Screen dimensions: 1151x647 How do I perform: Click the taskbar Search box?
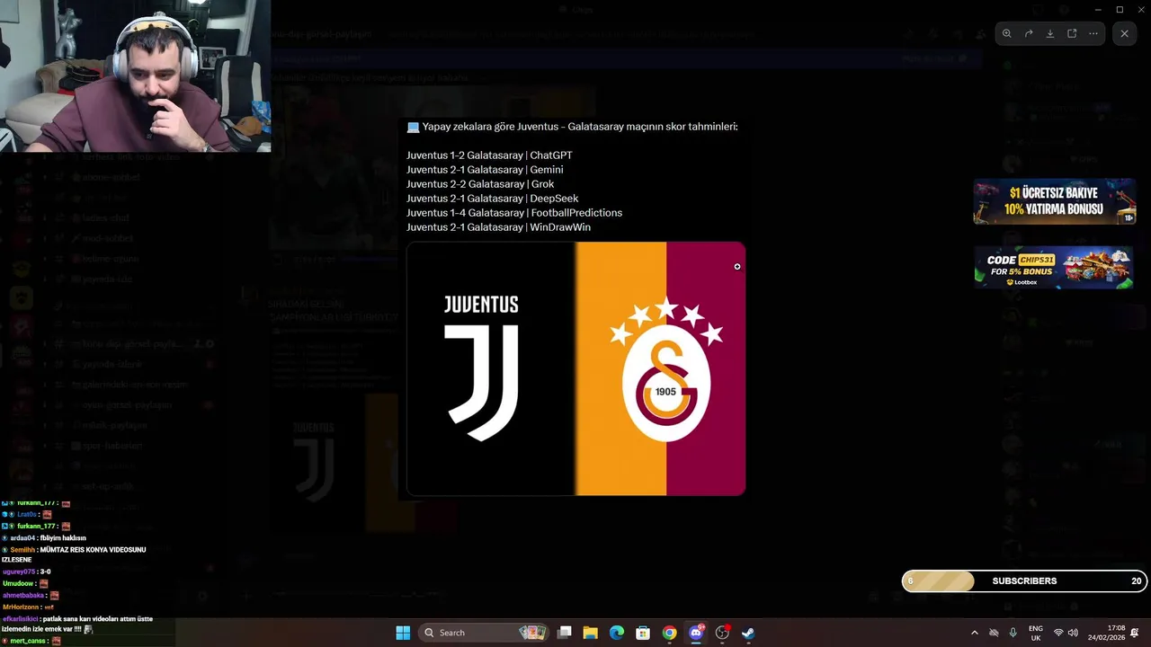pyautogui.click(x=484, y=633)
